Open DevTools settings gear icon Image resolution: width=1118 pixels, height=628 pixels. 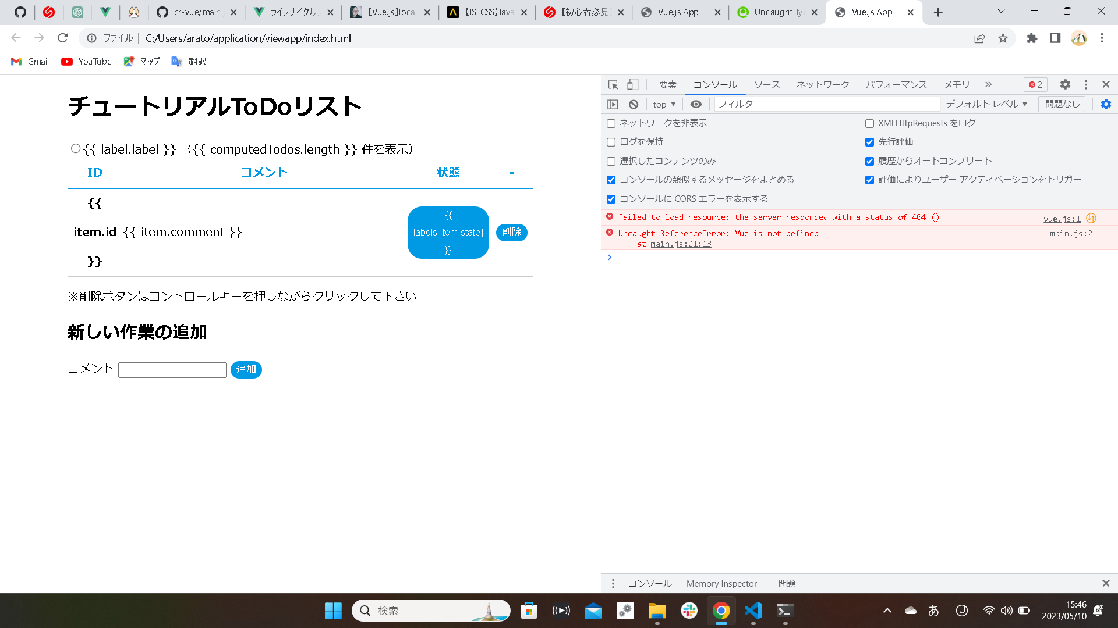coord(1065,85)
